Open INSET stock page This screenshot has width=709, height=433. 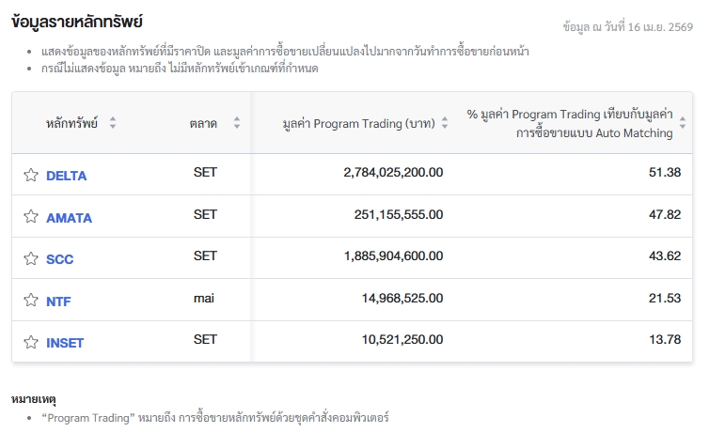tap(65, 343)
